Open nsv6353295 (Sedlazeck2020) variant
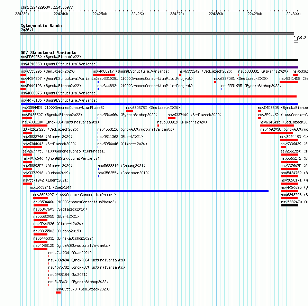 [48, 71]
